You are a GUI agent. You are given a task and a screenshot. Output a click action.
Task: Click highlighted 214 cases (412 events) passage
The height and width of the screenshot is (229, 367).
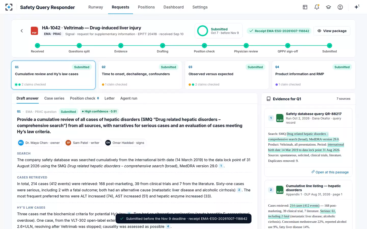point(305,206)
